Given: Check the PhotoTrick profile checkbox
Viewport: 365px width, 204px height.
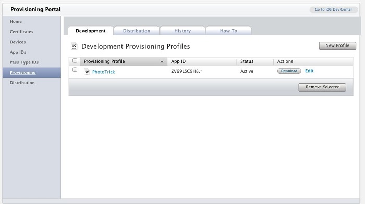Looking at the screenshot, I should 75,69.
